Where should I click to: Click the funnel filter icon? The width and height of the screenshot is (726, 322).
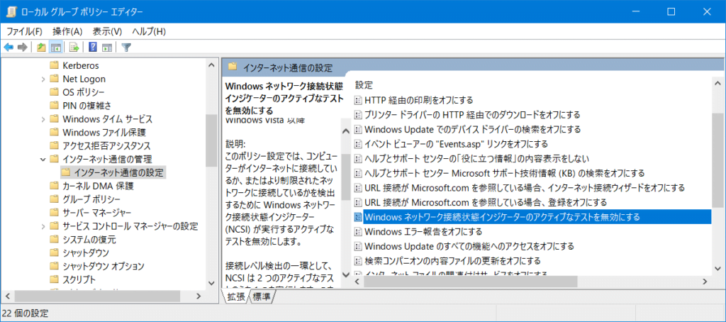click(x=126, y=48)
